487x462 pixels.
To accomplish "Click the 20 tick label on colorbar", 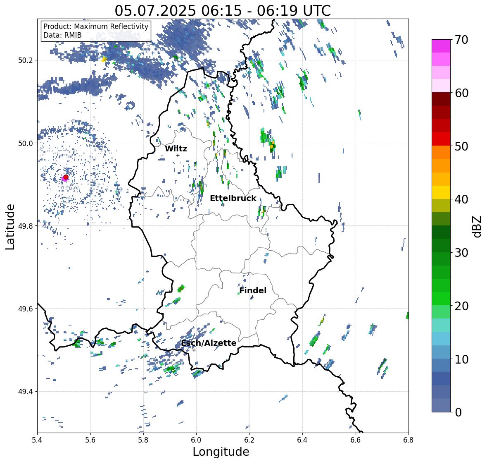I will 461,306.
